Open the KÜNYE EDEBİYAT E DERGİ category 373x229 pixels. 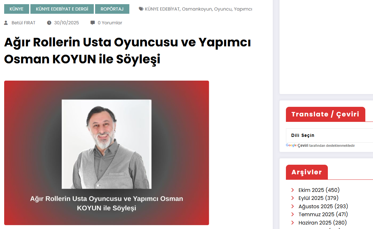pyautogui.click(x=62, y=9)
